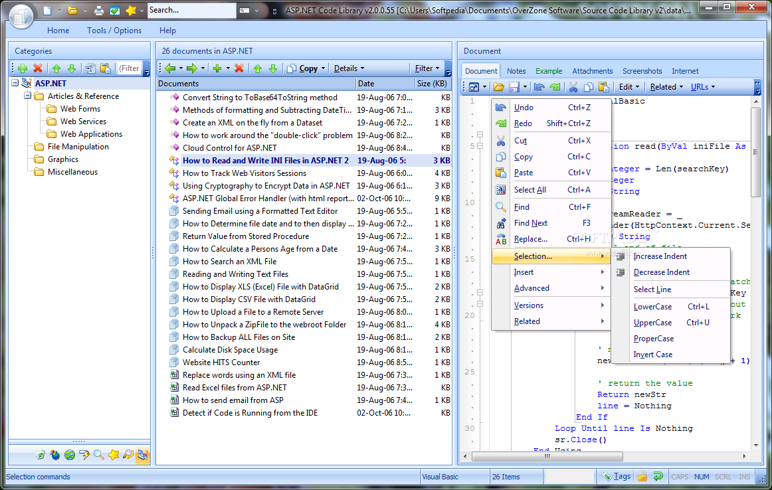Open dropdown arrow next to the save icon
The image size is (772, 490).
coord(525,87)
